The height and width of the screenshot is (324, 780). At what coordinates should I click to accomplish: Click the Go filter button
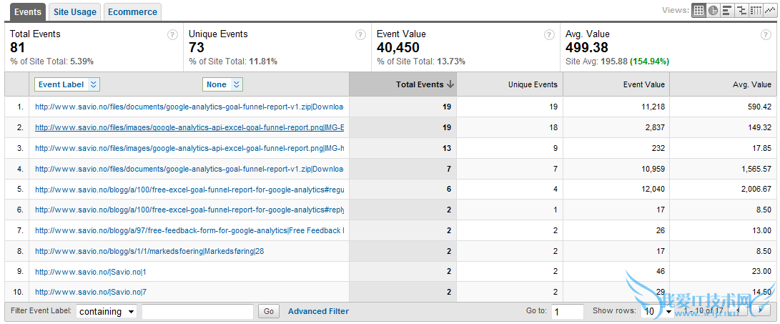(x=269, y=312)
